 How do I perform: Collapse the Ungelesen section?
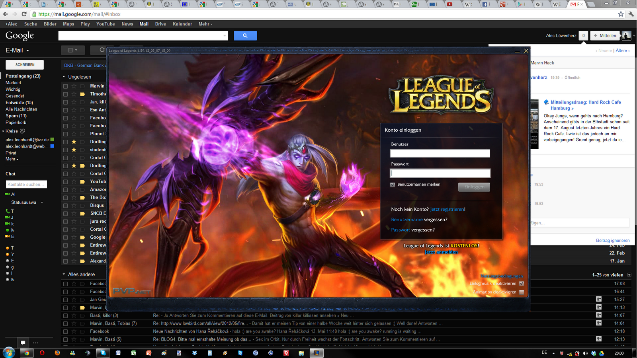click(64, 77)
